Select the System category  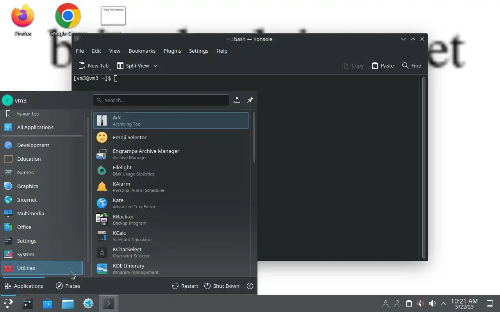point(42,254)
